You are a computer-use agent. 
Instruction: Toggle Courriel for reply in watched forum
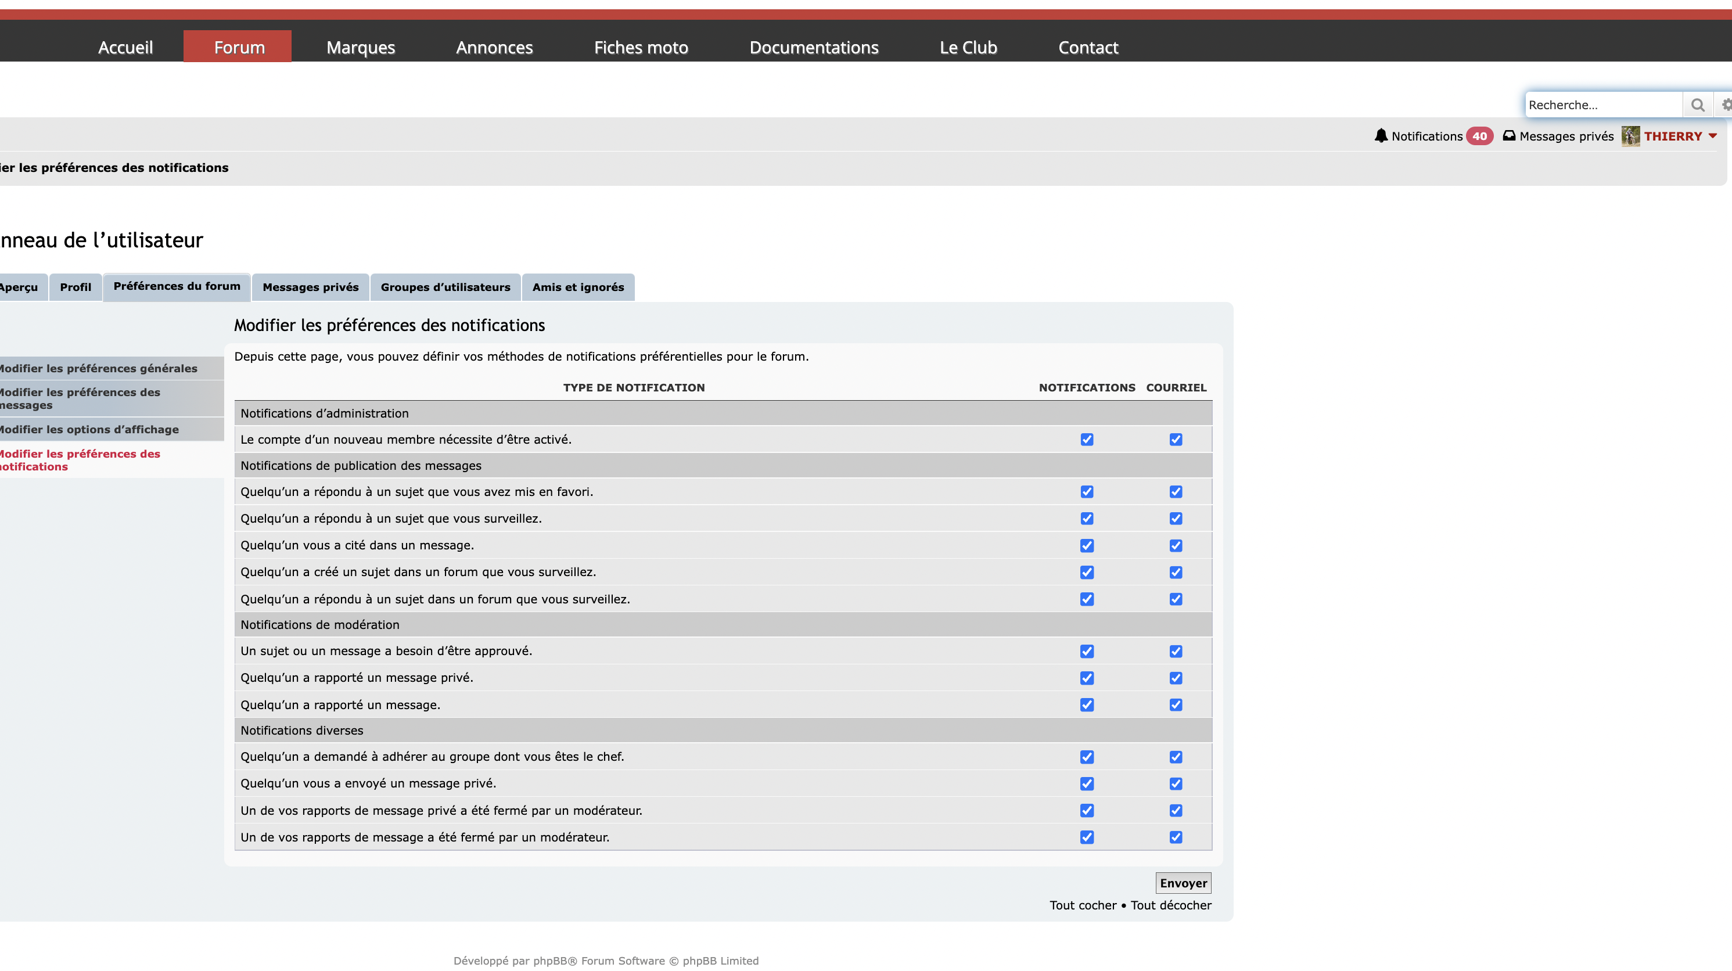pos(1176,599)
